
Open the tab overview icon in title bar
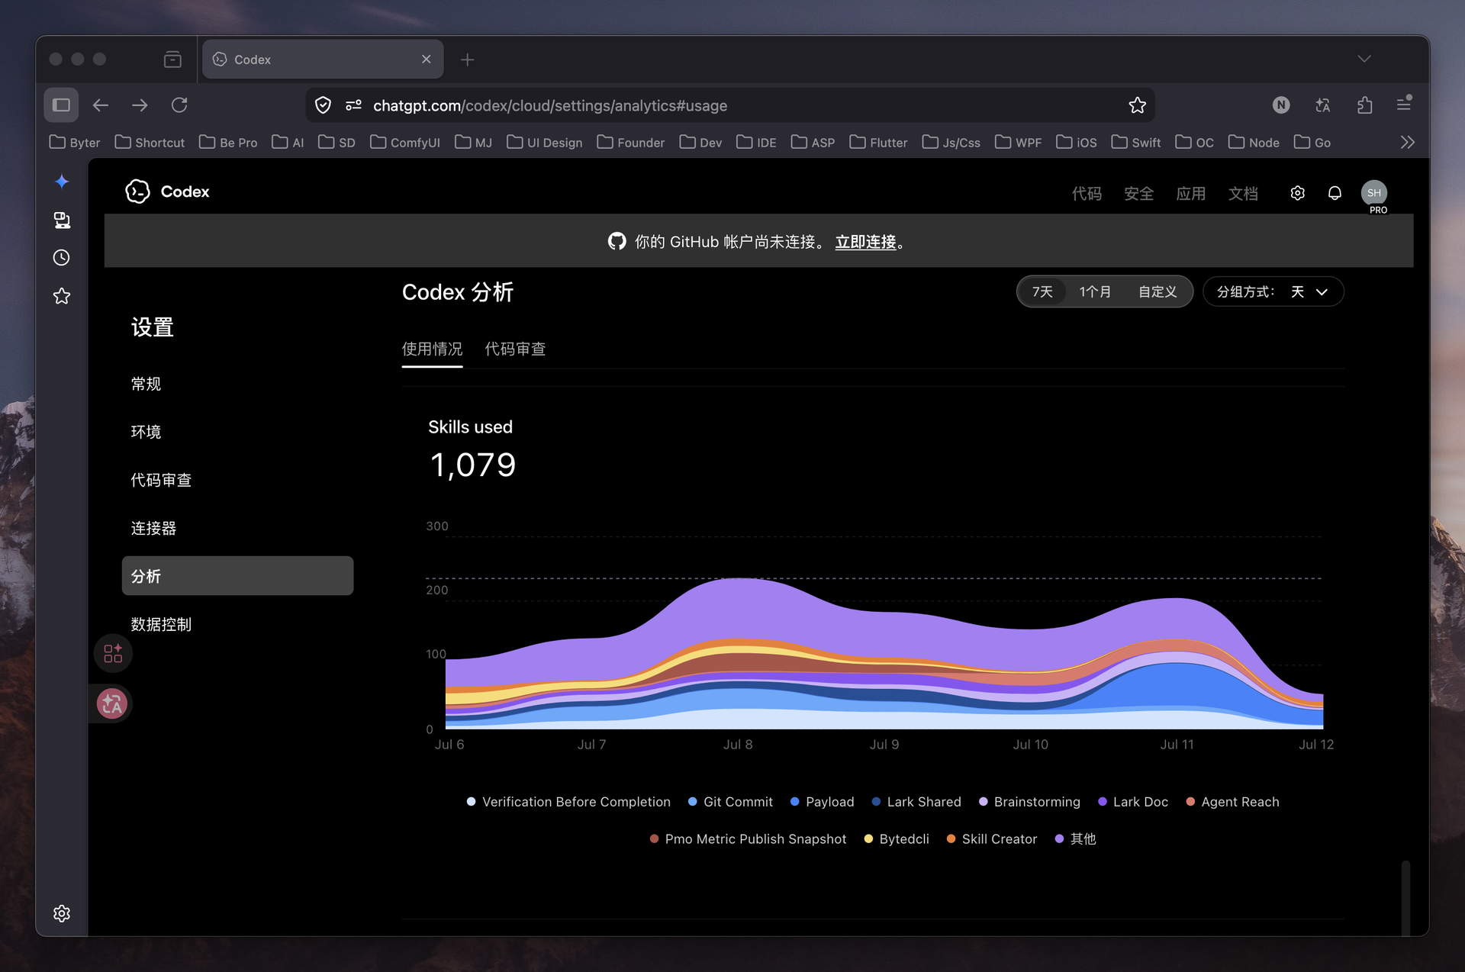click(x=172, y=60)
